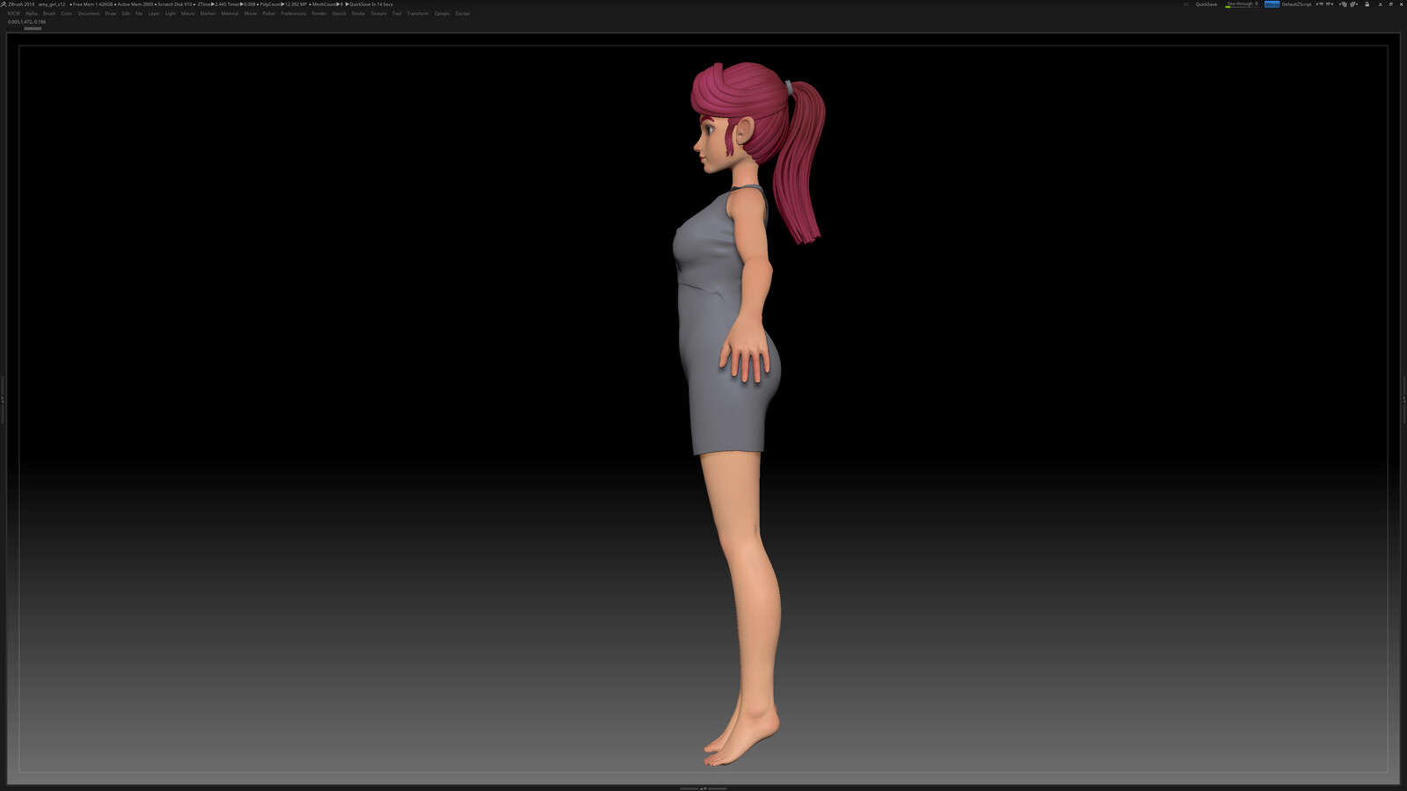Expand left tray via side divider handle
1407x791 pixels.
tap(3, 399)
